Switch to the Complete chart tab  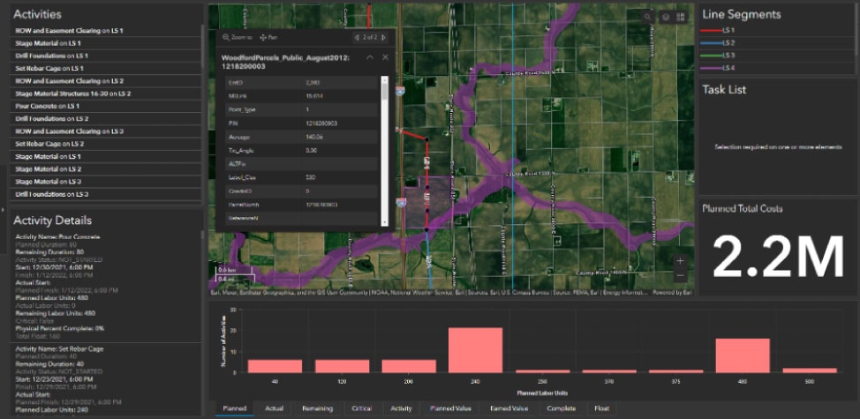[562, 408]
